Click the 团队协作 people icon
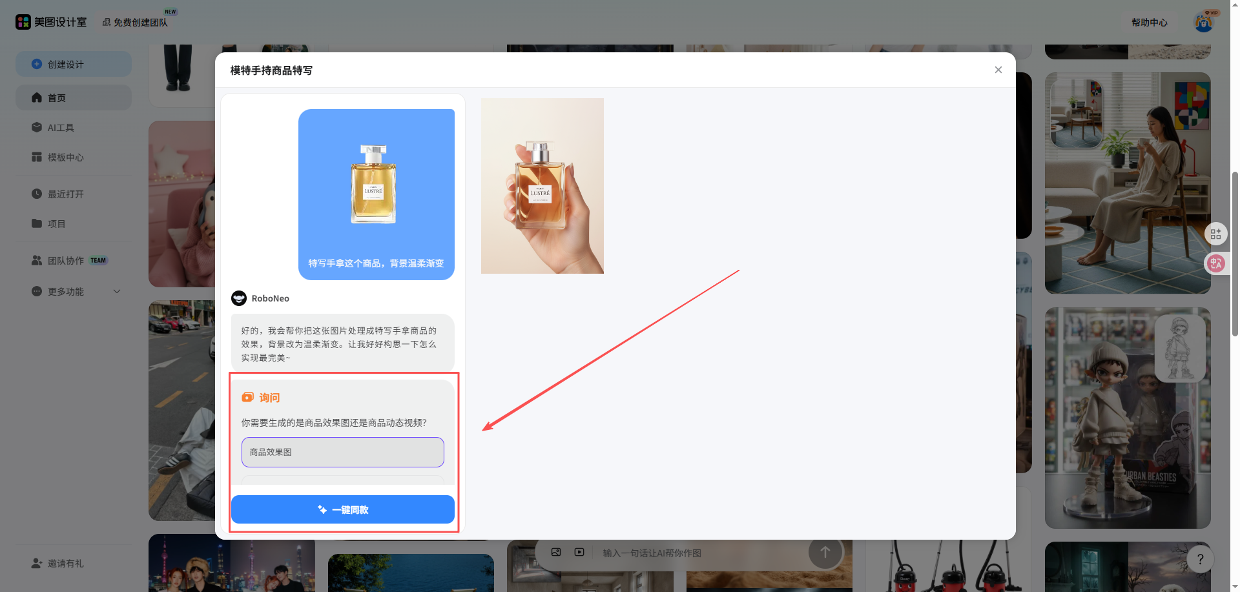The image size is (1240, 592). tap(37, 261)
